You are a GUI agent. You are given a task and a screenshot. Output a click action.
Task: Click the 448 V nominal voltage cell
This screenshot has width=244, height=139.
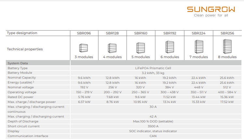coord(198,87)
